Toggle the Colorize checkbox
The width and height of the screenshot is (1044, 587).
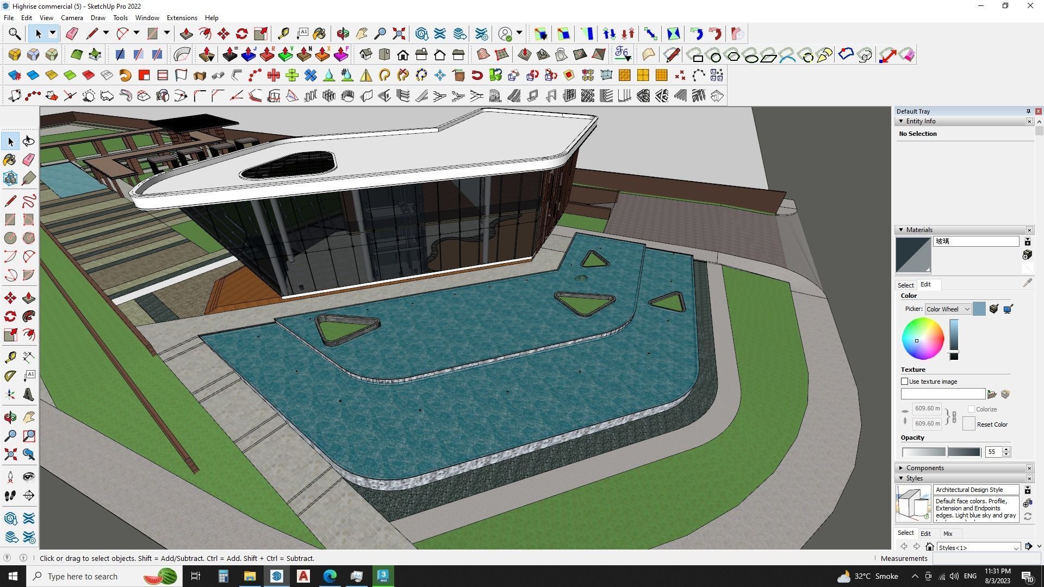(971, 409)
